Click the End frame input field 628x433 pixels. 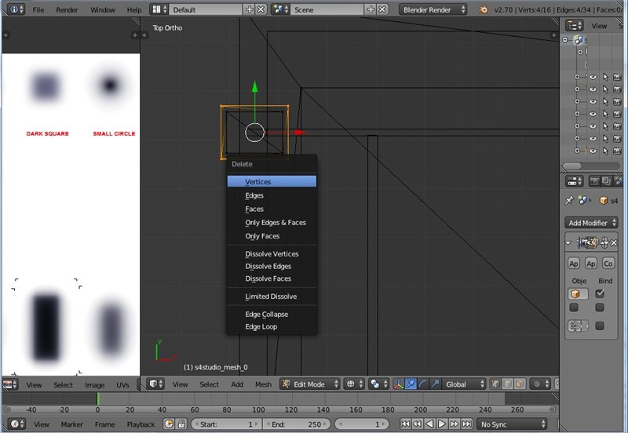pyautogui.click(x=298, y=424)
